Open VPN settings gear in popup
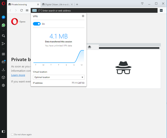The image size is (167, 138). [83, 16]
